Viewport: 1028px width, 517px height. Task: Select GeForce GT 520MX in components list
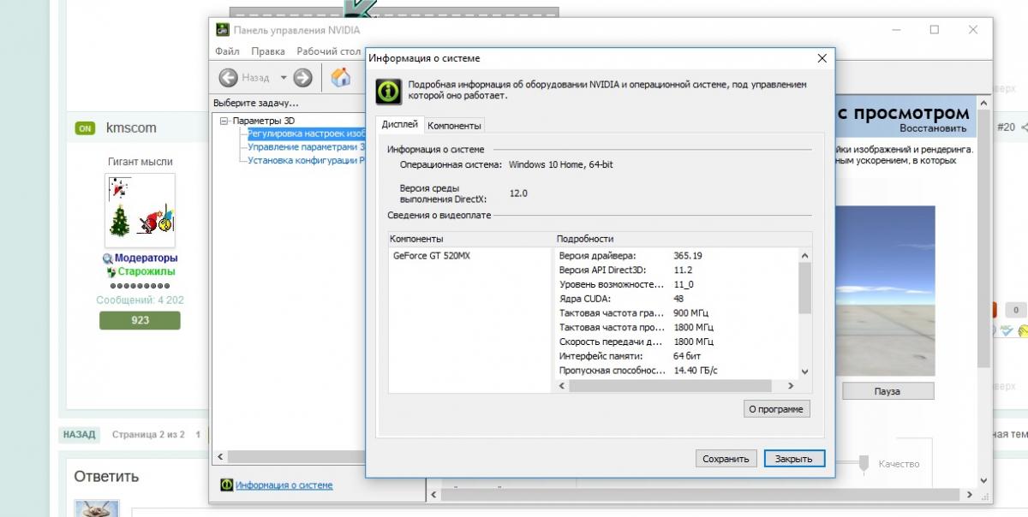click(432, 256)
